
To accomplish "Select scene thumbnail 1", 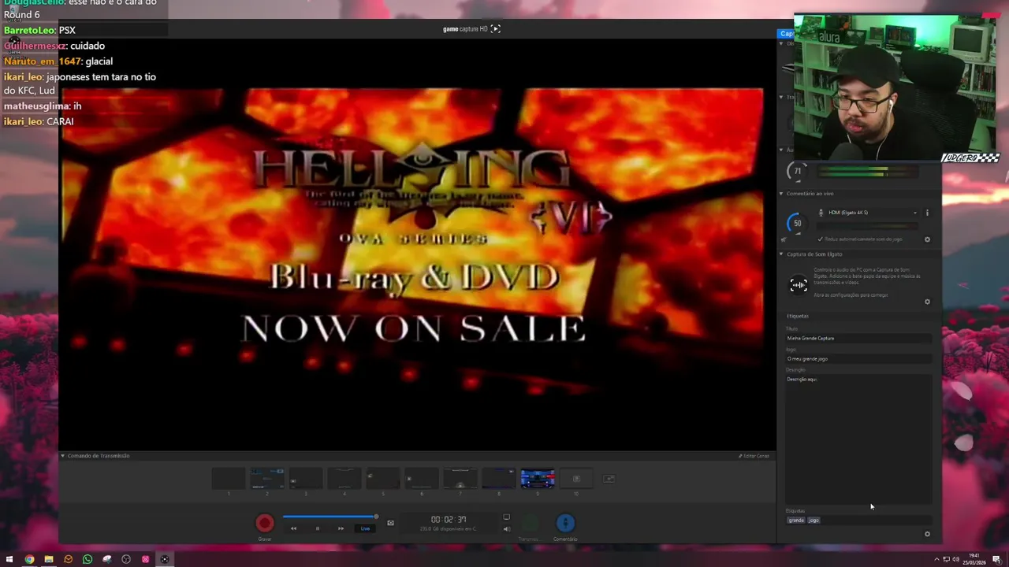I will point(229,478).
